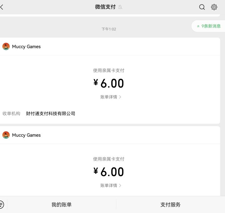Viewport: 225px width, 213px height.
Task: Tap the back arrow in the header
Action: (x=2, y=7)
